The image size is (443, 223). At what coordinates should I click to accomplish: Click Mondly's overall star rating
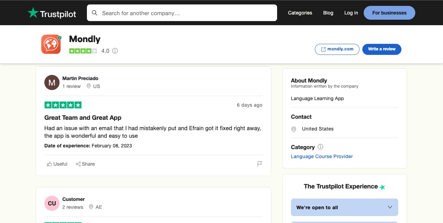[x=83, y=51]
